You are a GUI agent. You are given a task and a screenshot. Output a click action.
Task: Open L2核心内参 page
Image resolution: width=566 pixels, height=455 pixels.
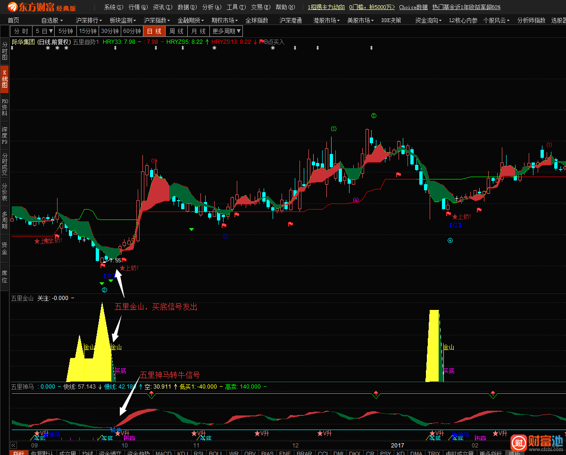(x=463, y=20)
